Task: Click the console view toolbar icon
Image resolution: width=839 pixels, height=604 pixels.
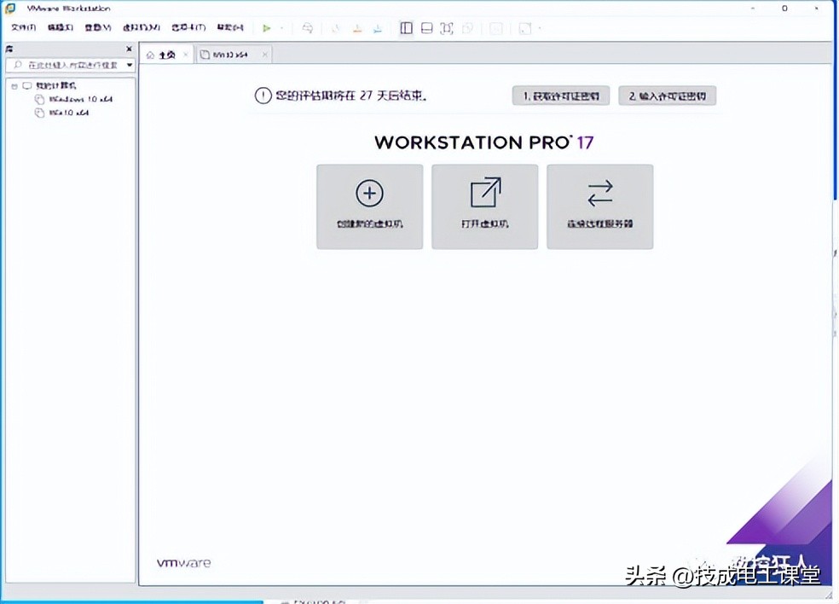Action: 496,28
